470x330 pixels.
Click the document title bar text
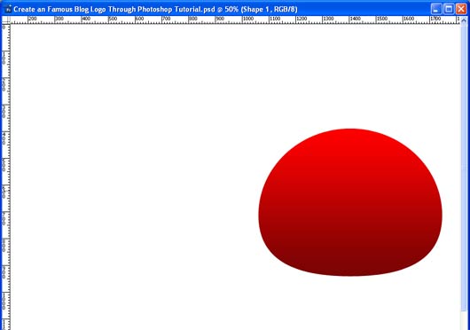coord(155,9)
